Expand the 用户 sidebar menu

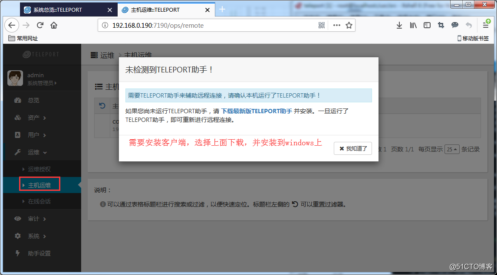(42, 135)
